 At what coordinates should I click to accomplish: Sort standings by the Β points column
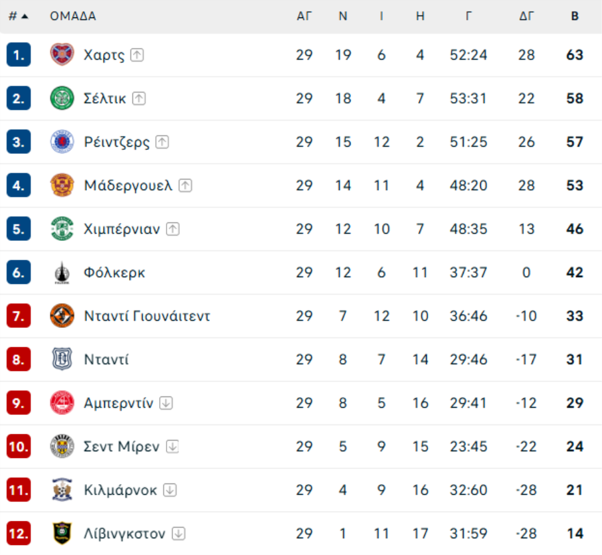tap(575, 16)
